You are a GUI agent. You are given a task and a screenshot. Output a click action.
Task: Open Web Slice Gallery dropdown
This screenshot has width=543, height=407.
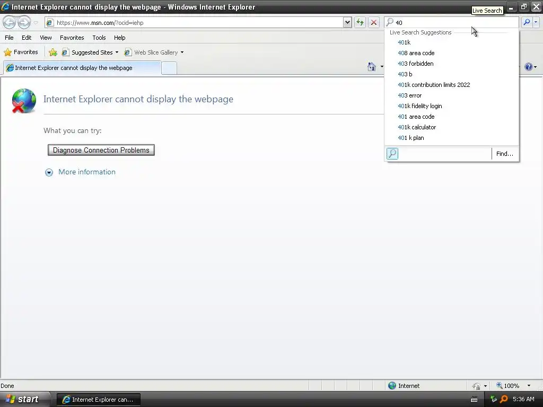(x=154, y=52)
